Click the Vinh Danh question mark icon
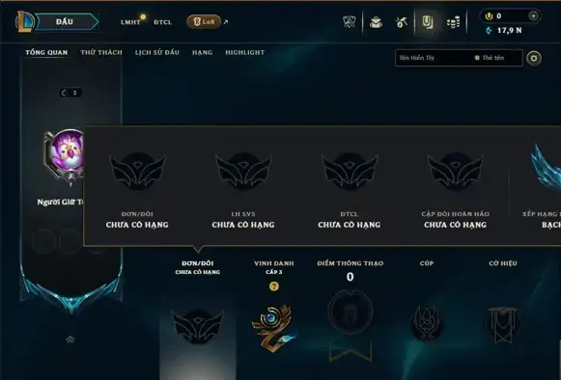This screenshot has height=380, width=561. (274, 286)
